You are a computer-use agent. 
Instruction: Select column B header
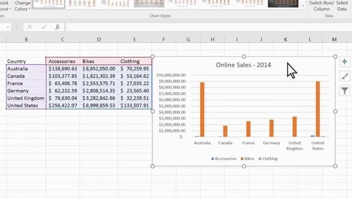26,40
